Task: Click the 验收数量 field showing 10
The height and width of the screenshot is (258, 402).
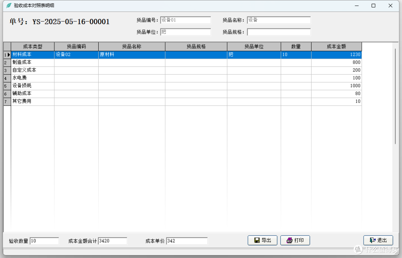Action: [x=44, y=241]
